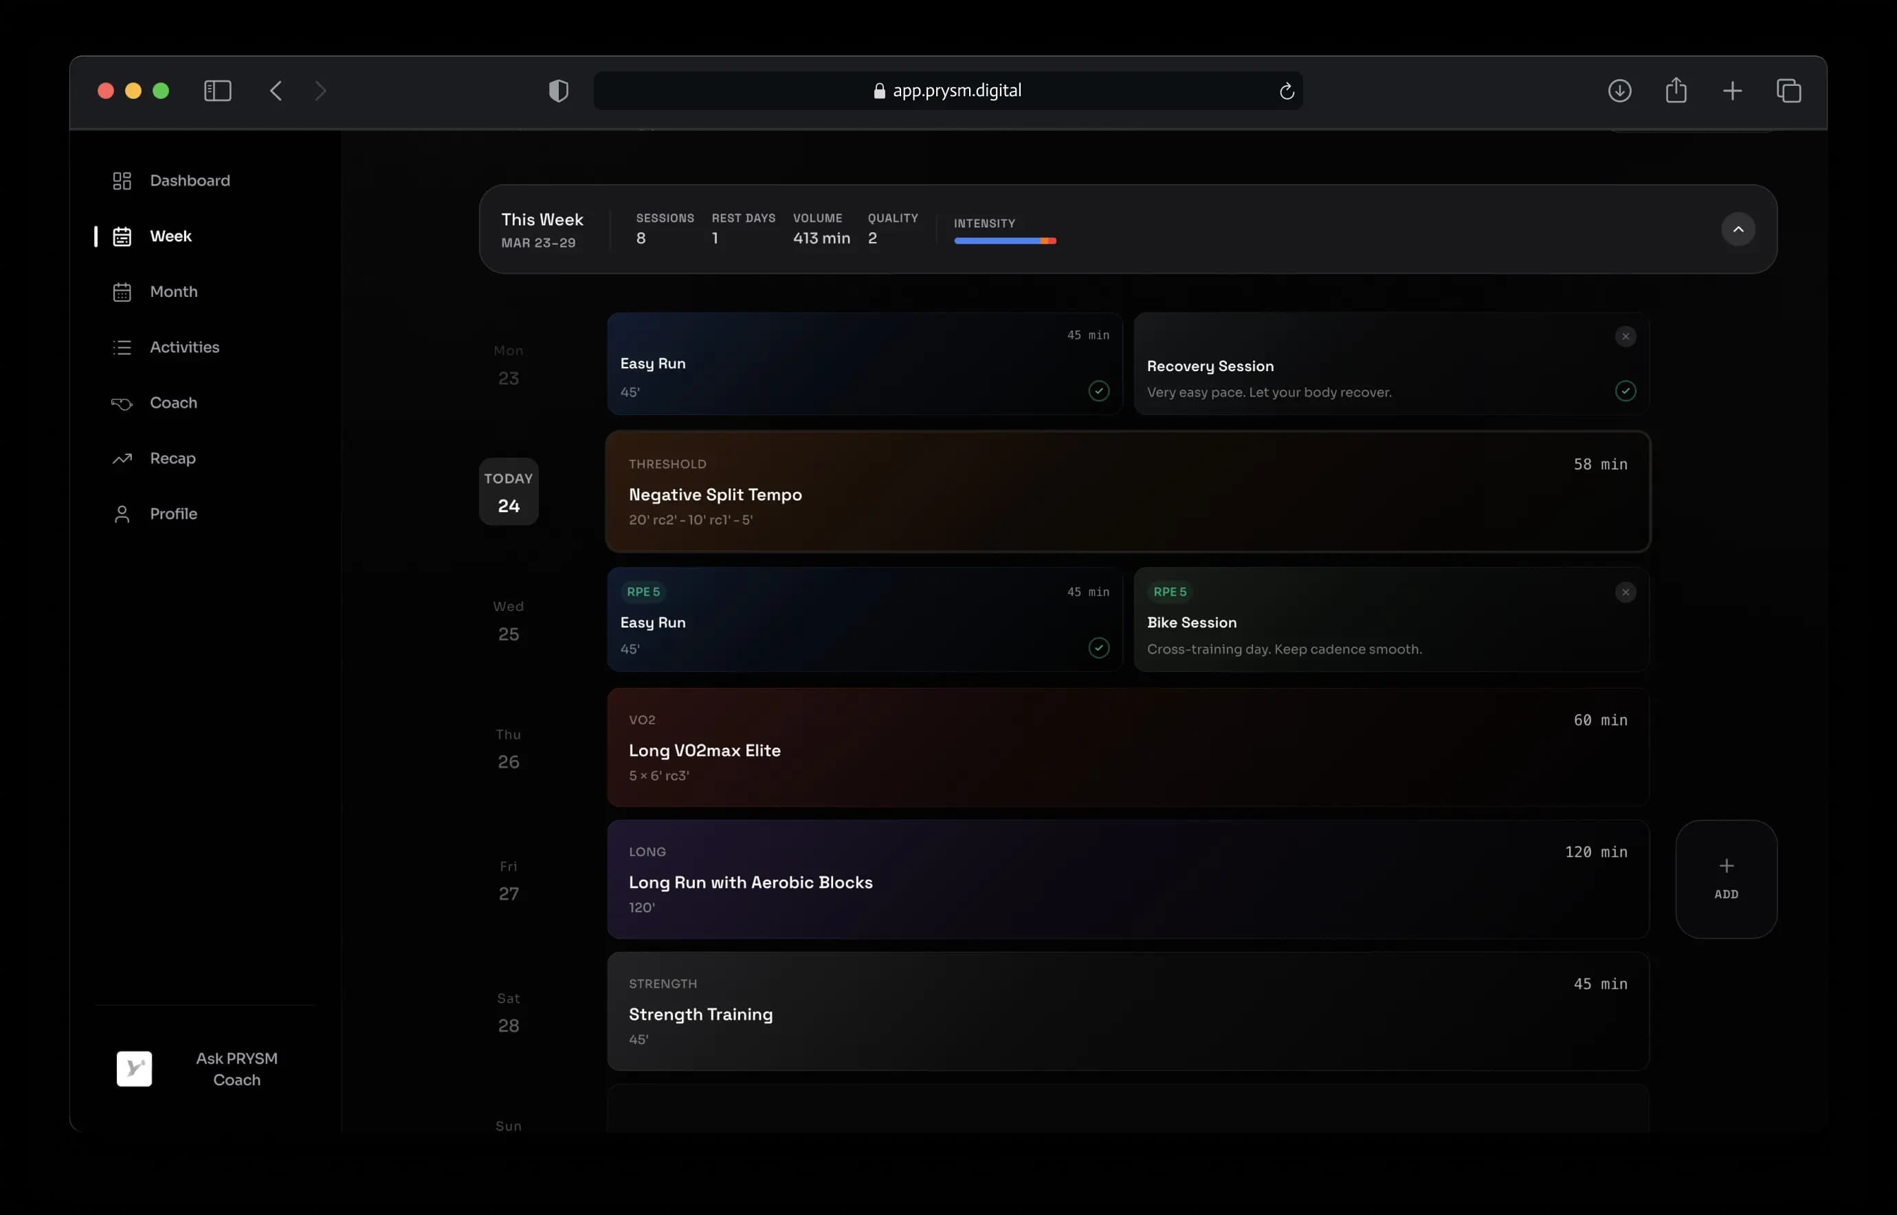This screenshot has height=1215, width=1897.
Task: Collapse the This Week summary panel
Action: point(1739,229)
